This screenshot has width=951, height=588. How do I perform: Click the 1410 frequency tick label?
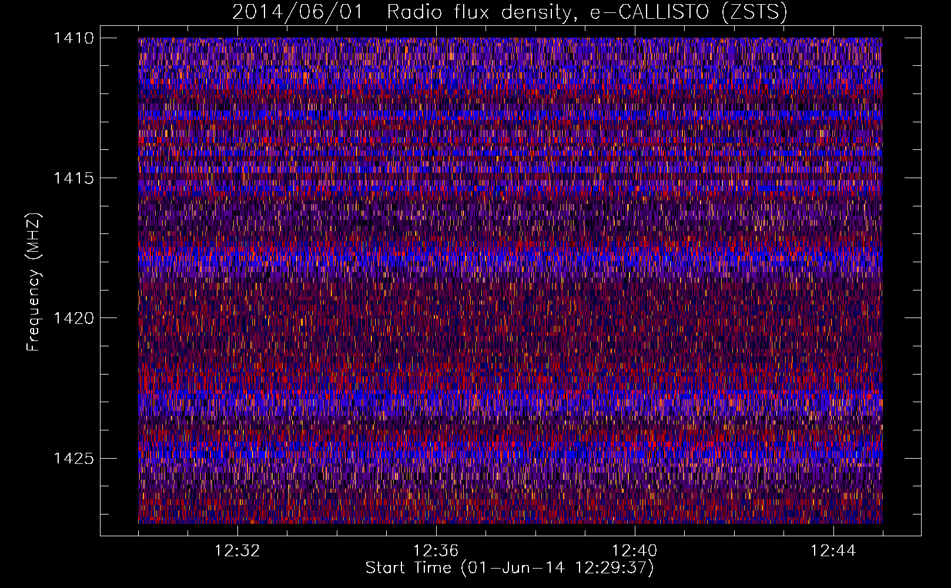pos(74,38)
